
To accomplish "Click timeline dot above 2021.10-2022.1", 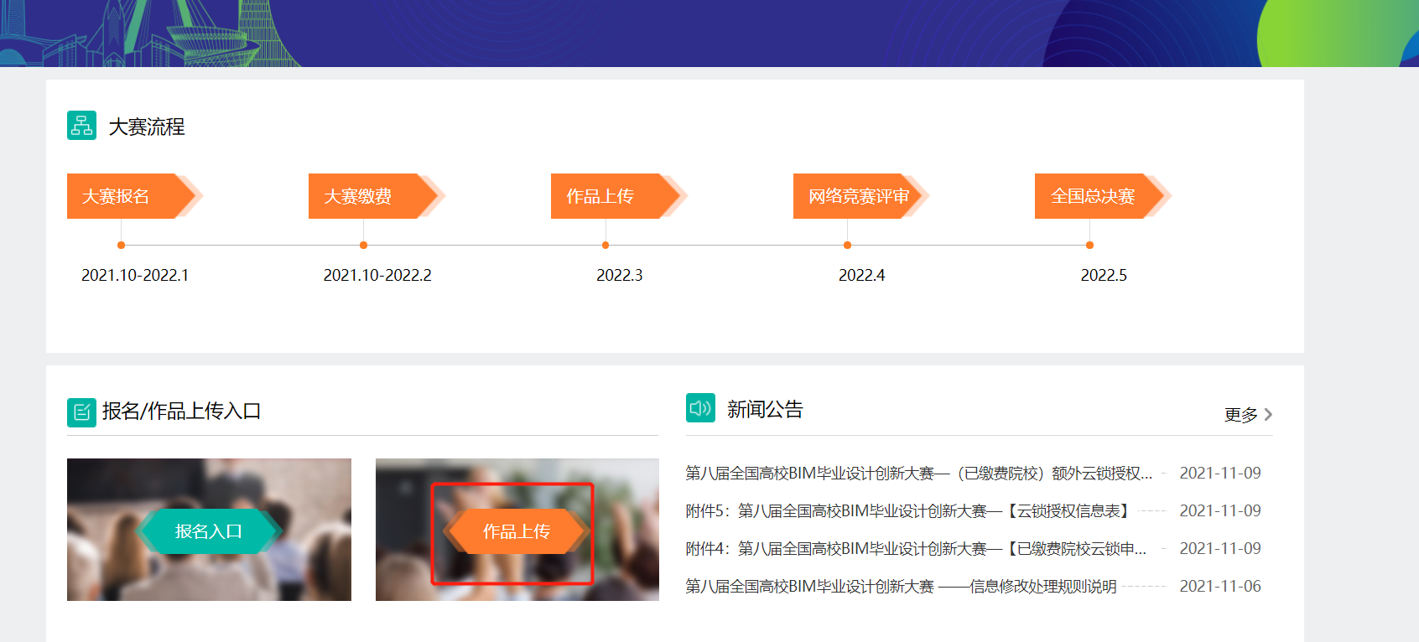I will [122, 246].
